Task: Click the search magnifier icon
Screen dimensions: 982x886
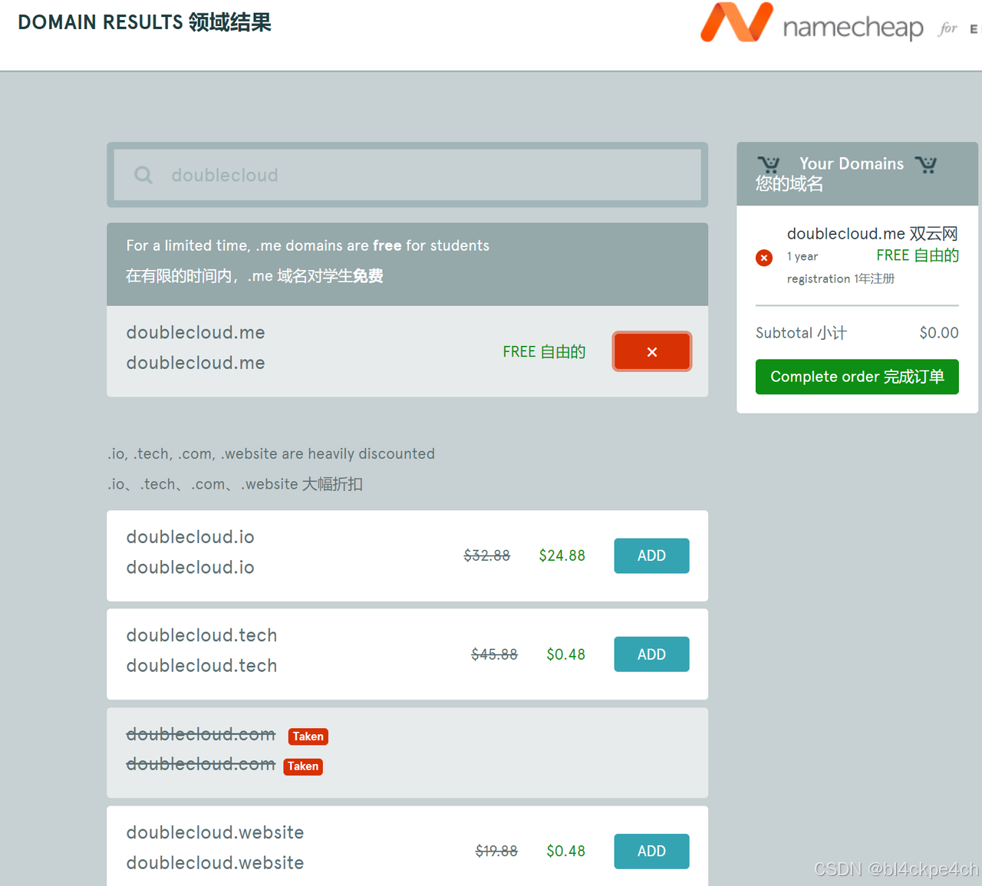Action: click(143, 175)
